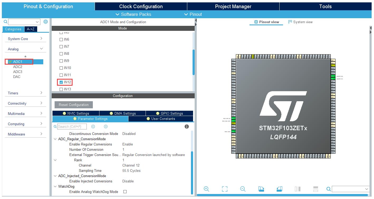Open the Project Manager tab
This screenshot has height=199, width=374.
233,6
